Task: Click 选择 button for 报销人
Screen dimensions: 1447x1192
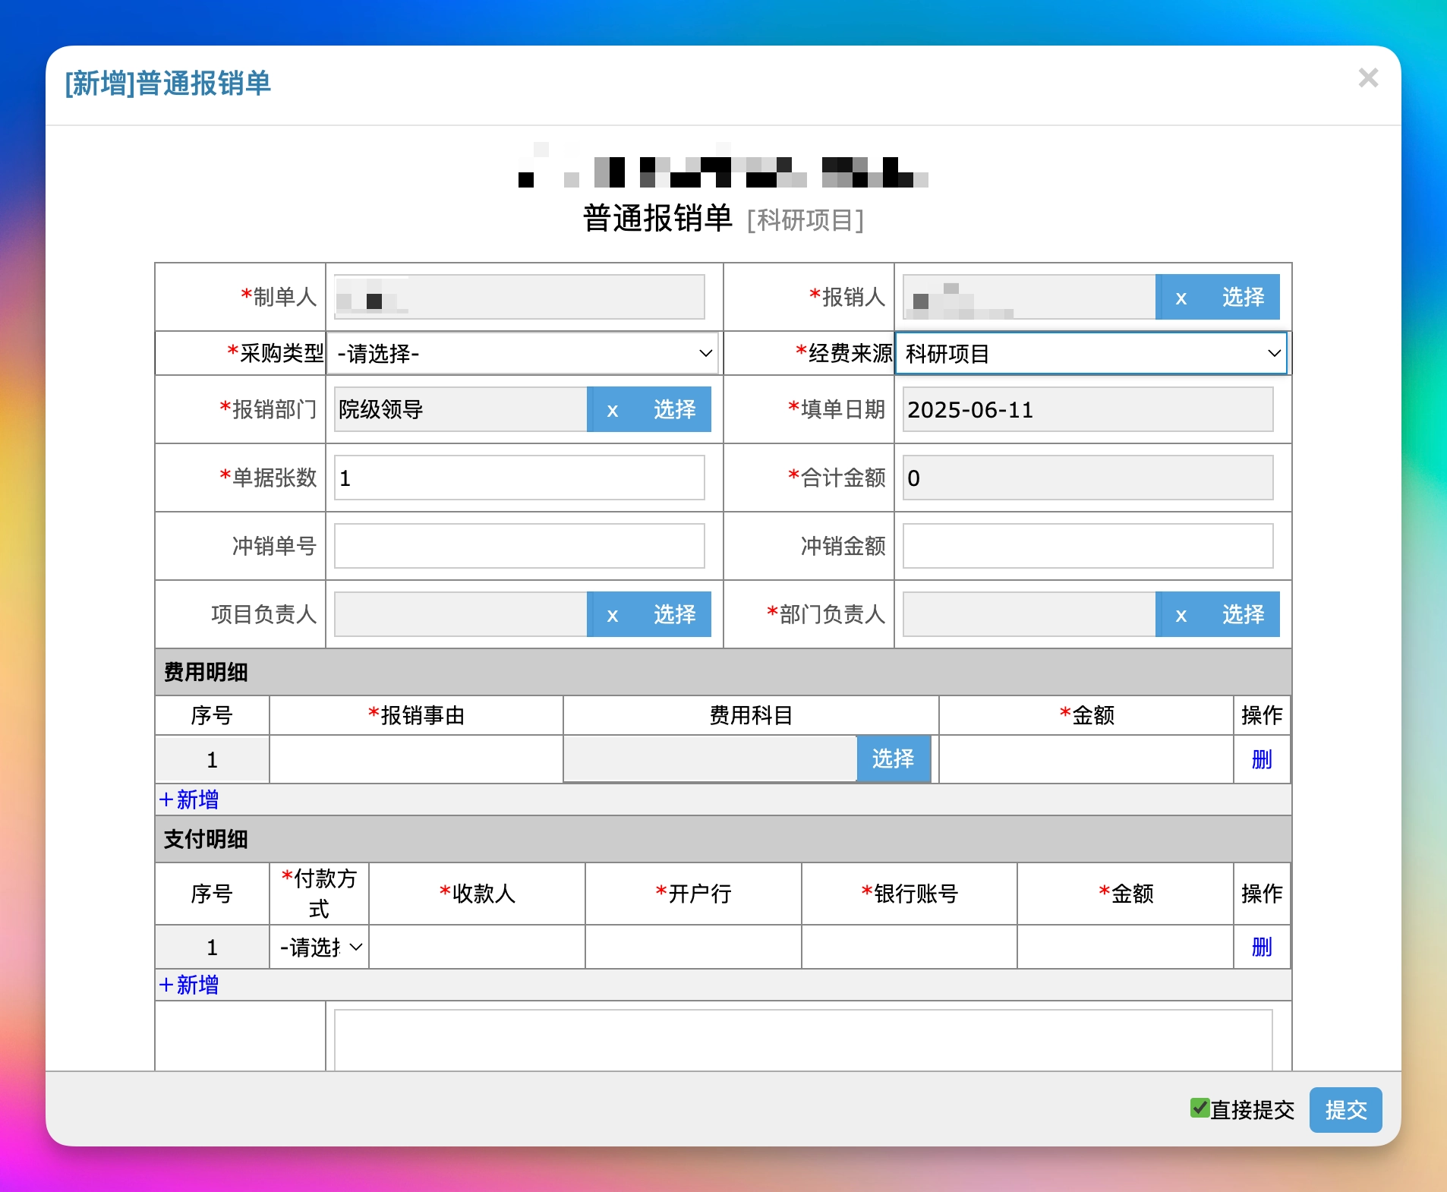Action: [x=1243, y=298]
